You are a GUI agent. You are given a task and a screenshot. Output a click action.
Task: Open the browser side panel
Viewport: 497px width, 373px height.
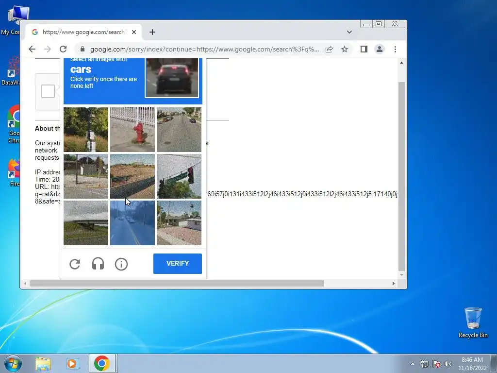pyautogui.click(x=364, y=49)
